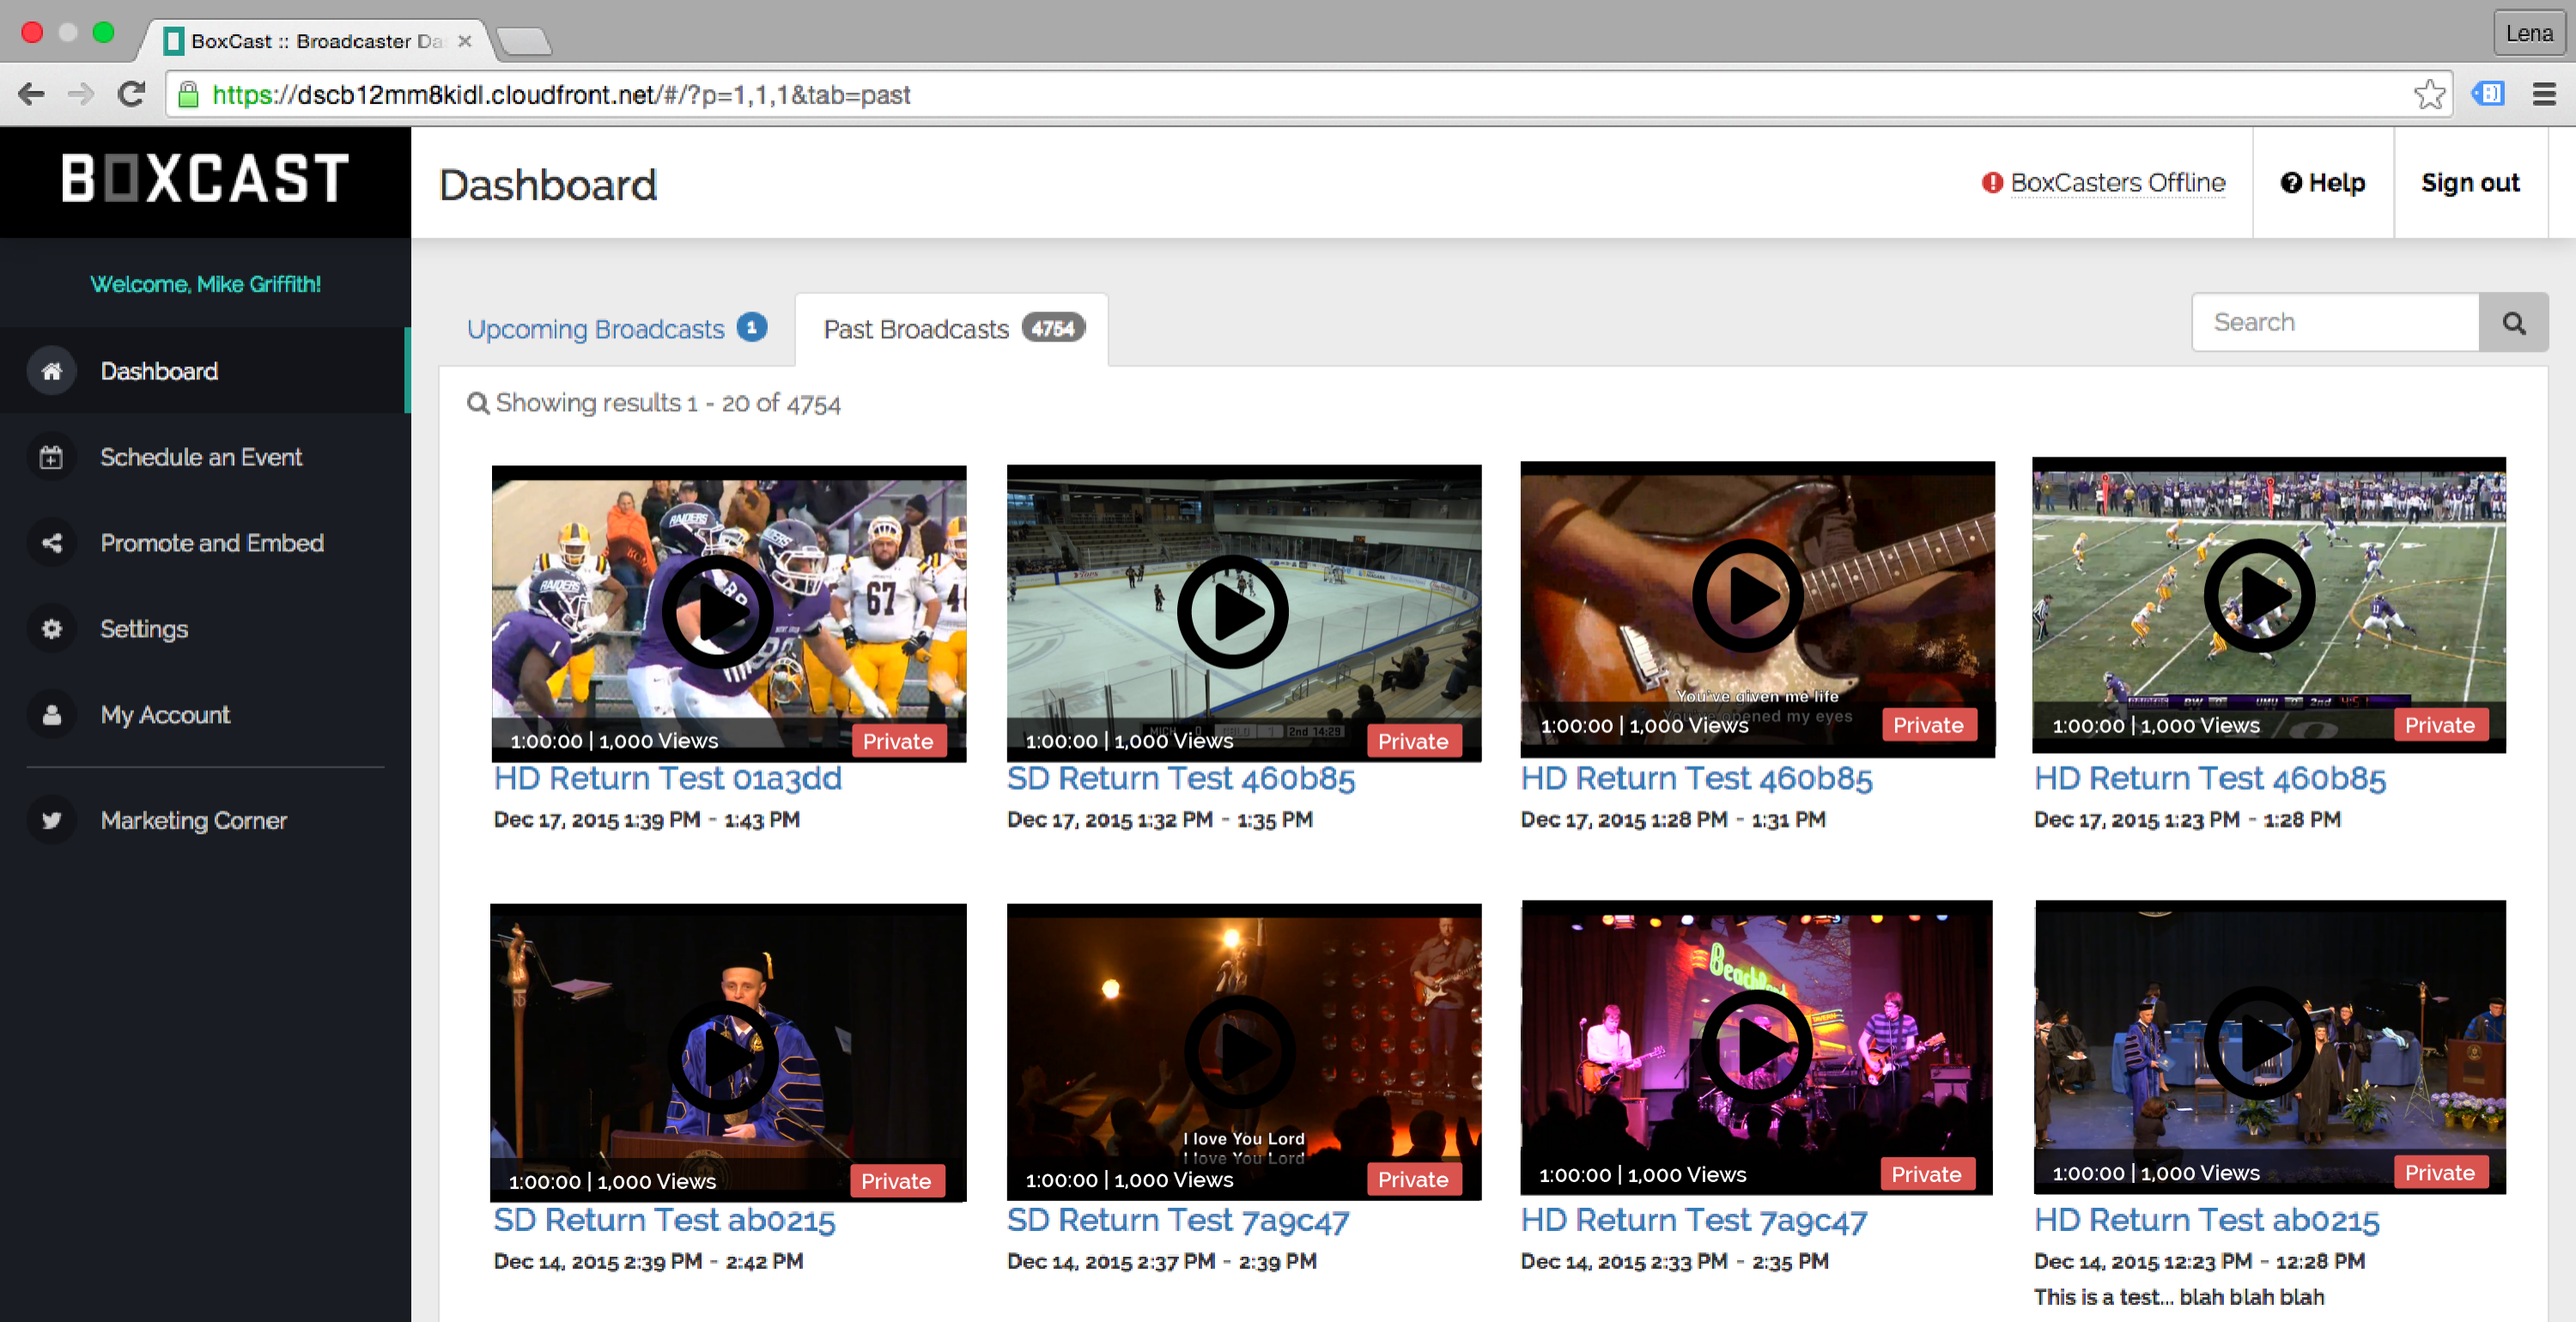Click the Promote and Embed share icon
The width and height of the screenshot is (2576, 1322).
click(52, 543)
